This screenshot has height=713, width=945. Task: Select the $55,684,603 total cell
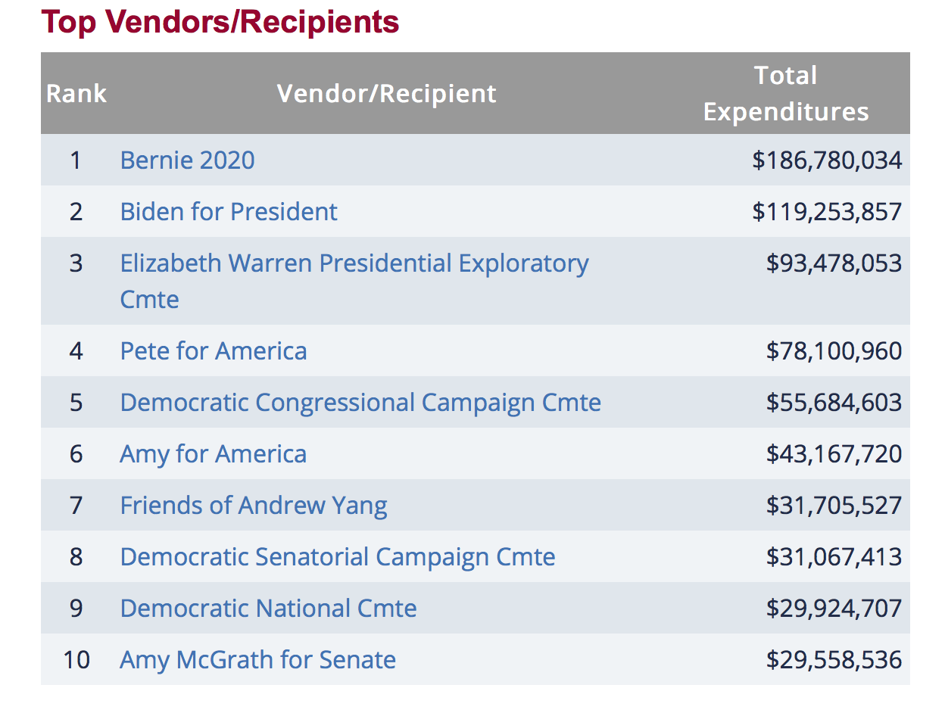click(x=834, y=403)
